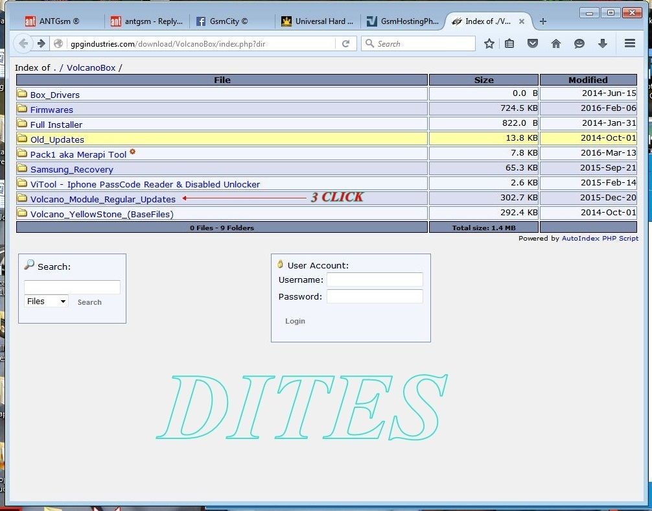This screenshot has height=511, width=652.
Task: Open the Full Installer folder link
Action: [x=56, y=125]
